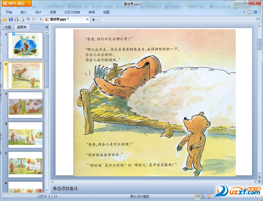The width and height of the screenshot is (263, 201).
Task: Switch to Slide Sorter view icon
Action: 203,197
